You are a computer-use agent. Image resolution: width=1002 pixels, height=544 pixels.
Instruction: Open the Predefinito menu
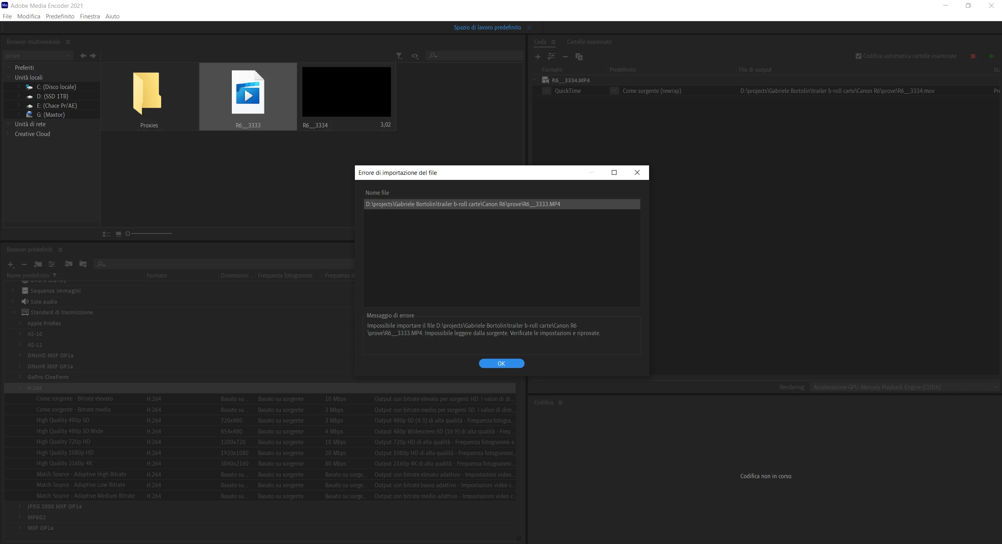60,16
